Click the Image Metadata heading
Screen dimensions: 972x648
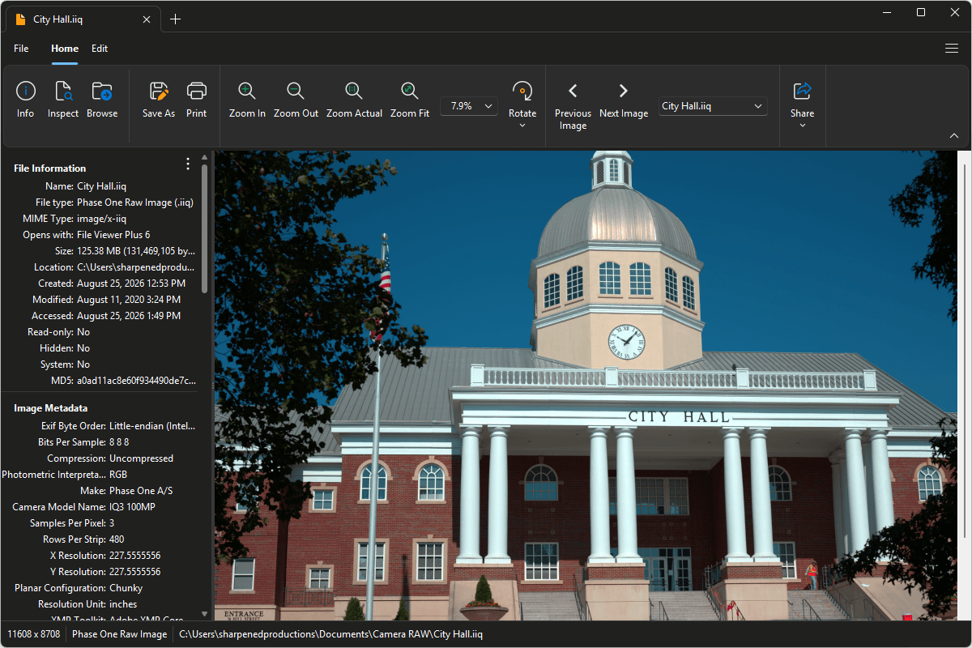(51, 408)
